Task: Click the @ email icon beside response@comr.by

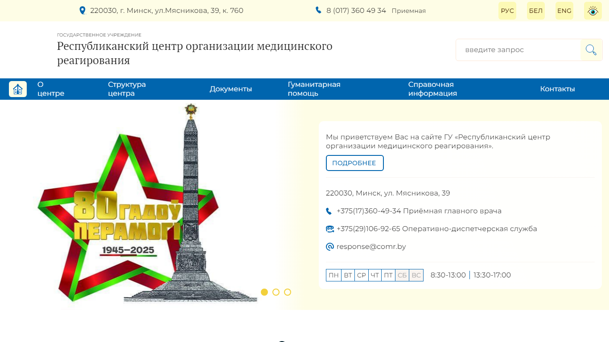Action: coord(330,247)
